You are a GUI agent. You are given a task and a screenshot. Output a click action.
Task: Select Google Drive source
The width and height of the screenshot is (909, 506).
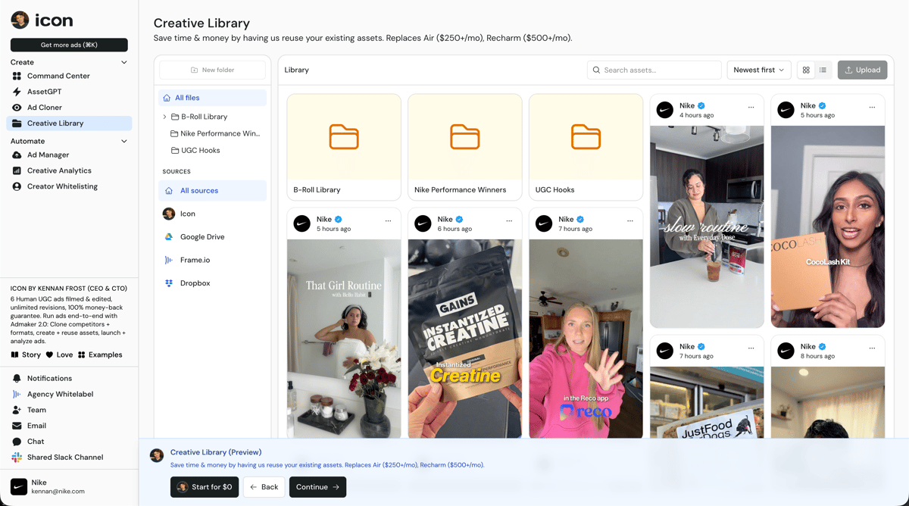tap(201, 237)
